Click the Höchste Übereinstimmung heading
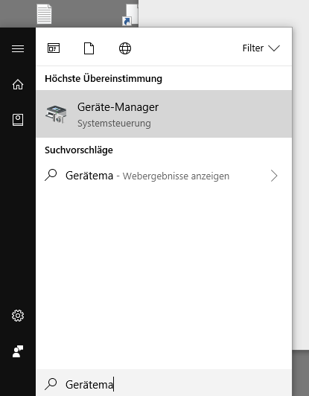The width and height of the screenshot is (309, 396). click(103, 79)
